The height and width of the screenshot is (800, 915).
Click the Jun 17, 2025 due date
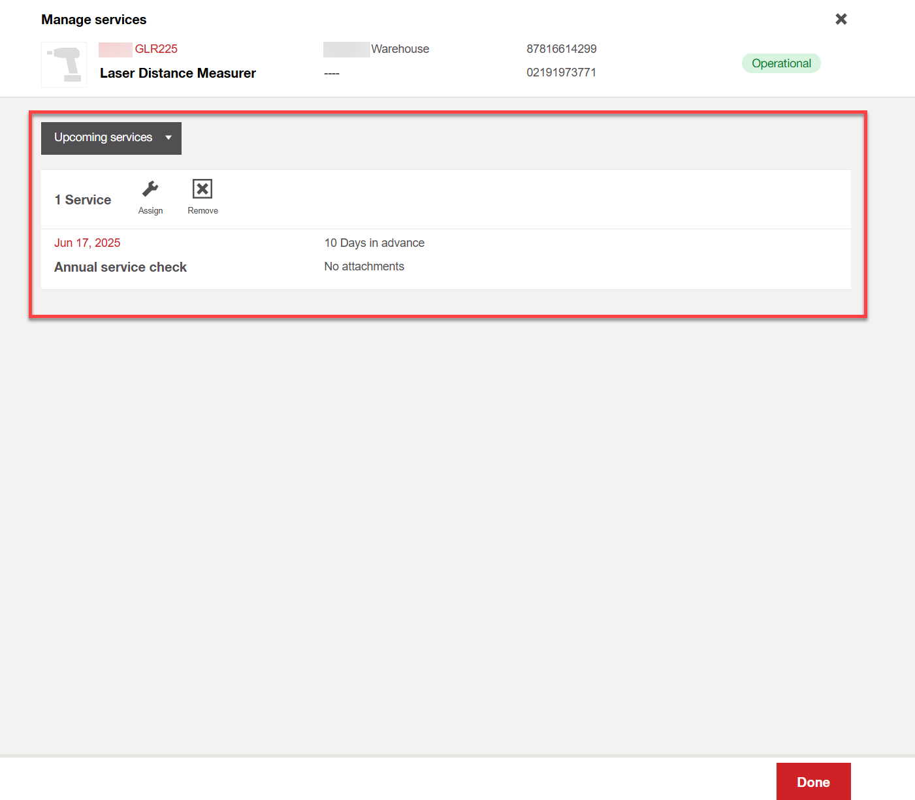[x=87, y=243]
